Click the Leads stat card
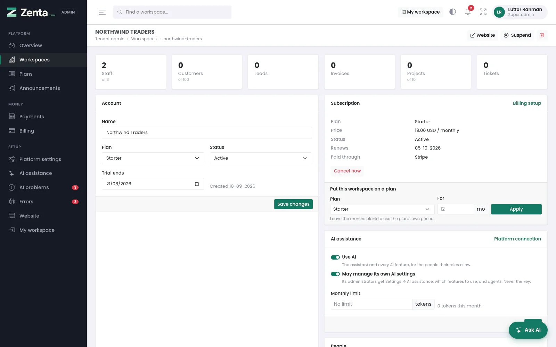The height and width of the screenshot is (347, 556). [x=283, y=72]
